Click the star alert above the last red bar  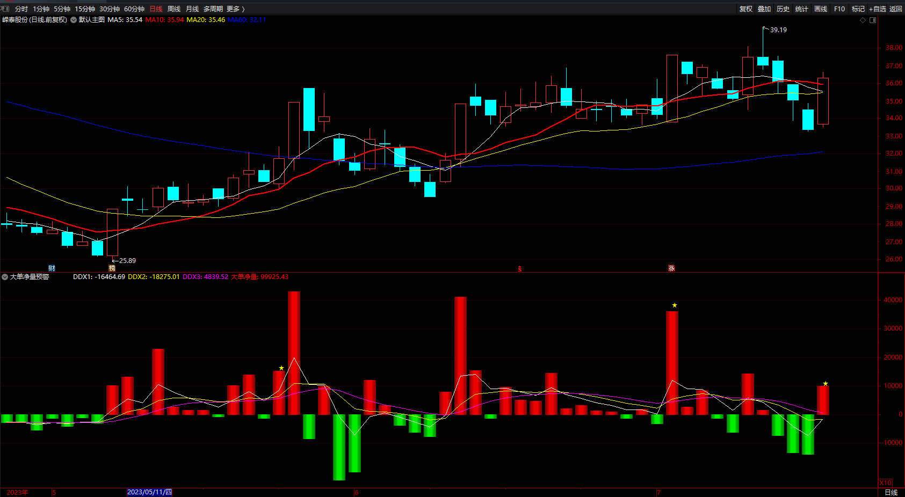coord(826,384)
